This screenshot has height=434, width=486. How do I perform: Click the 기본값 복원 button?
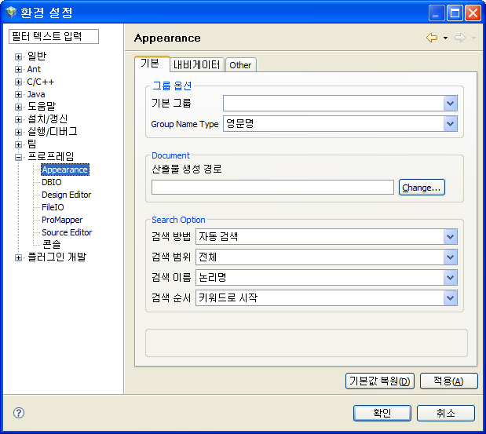pos(379,381)
